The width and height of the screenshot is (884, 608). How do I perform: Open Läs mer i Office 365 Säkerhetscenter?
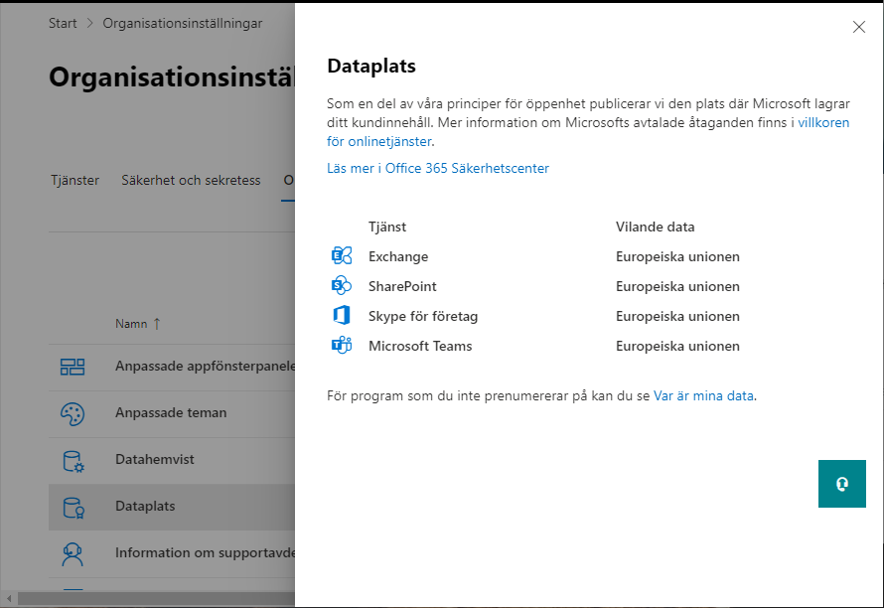pos(438,169)
